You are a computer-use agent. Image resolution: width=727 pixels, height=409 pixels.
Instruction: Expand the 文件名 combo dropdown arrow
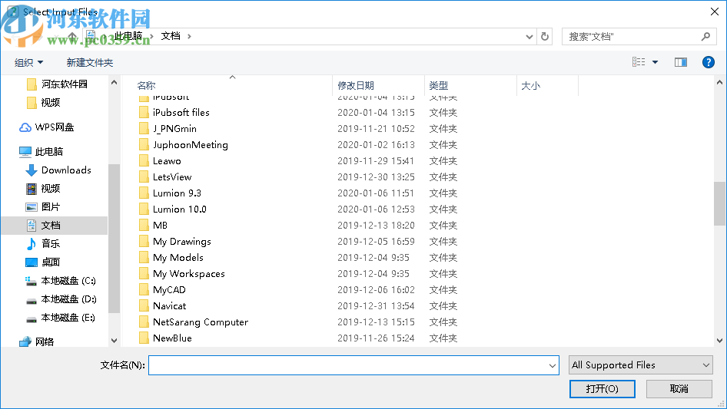[x=553, y=365]
